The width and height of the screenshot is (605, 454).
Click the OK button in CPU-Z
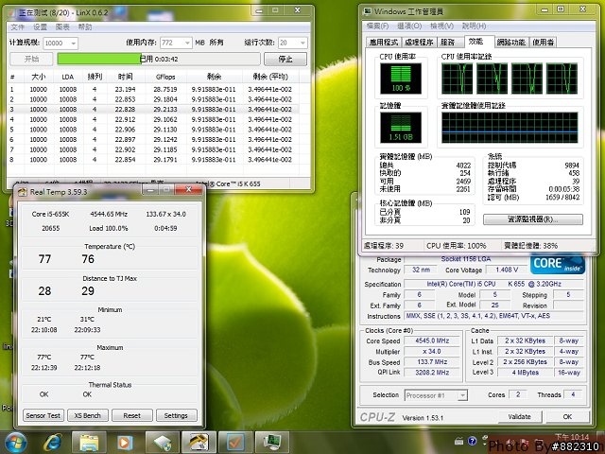tap(567, 416)
